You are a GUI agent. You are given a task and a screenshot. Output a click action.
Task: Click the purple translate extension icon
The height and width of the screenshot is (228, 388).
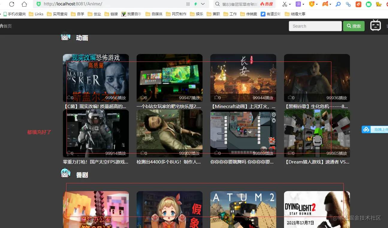point(298,4)
